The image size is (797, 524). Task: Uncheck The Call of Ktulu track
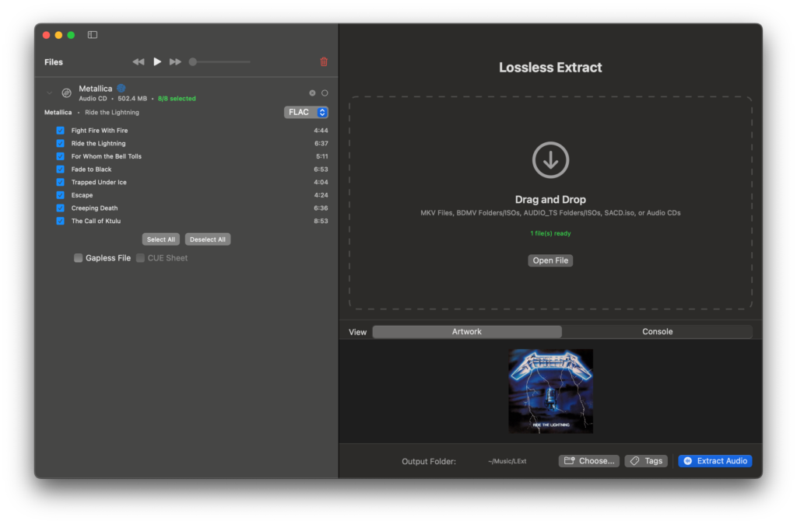(61, 221)
